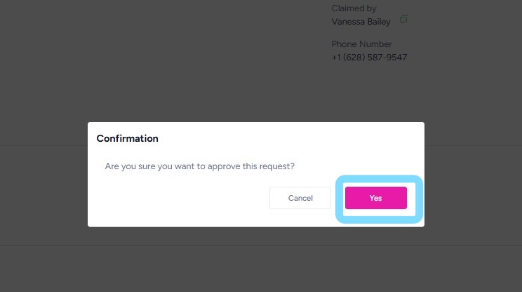522x292 pixels.
Task: Click the Confirmation dialog title
Action: [x=127, y=138]
